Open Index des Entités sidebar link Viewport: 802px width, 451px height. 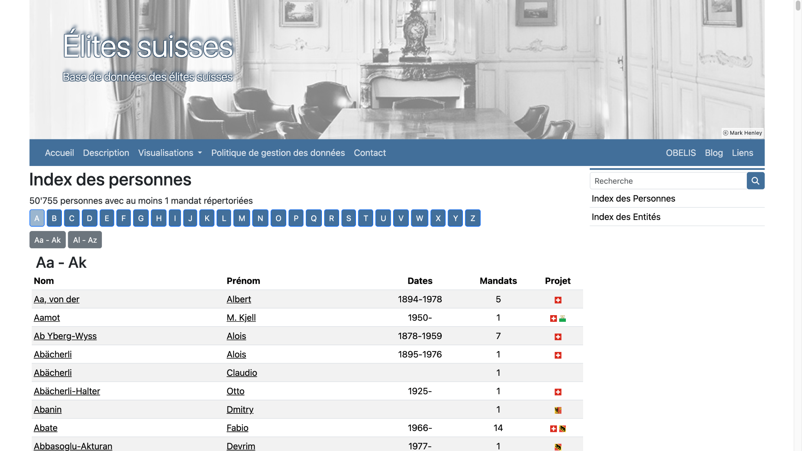point(626,217)
